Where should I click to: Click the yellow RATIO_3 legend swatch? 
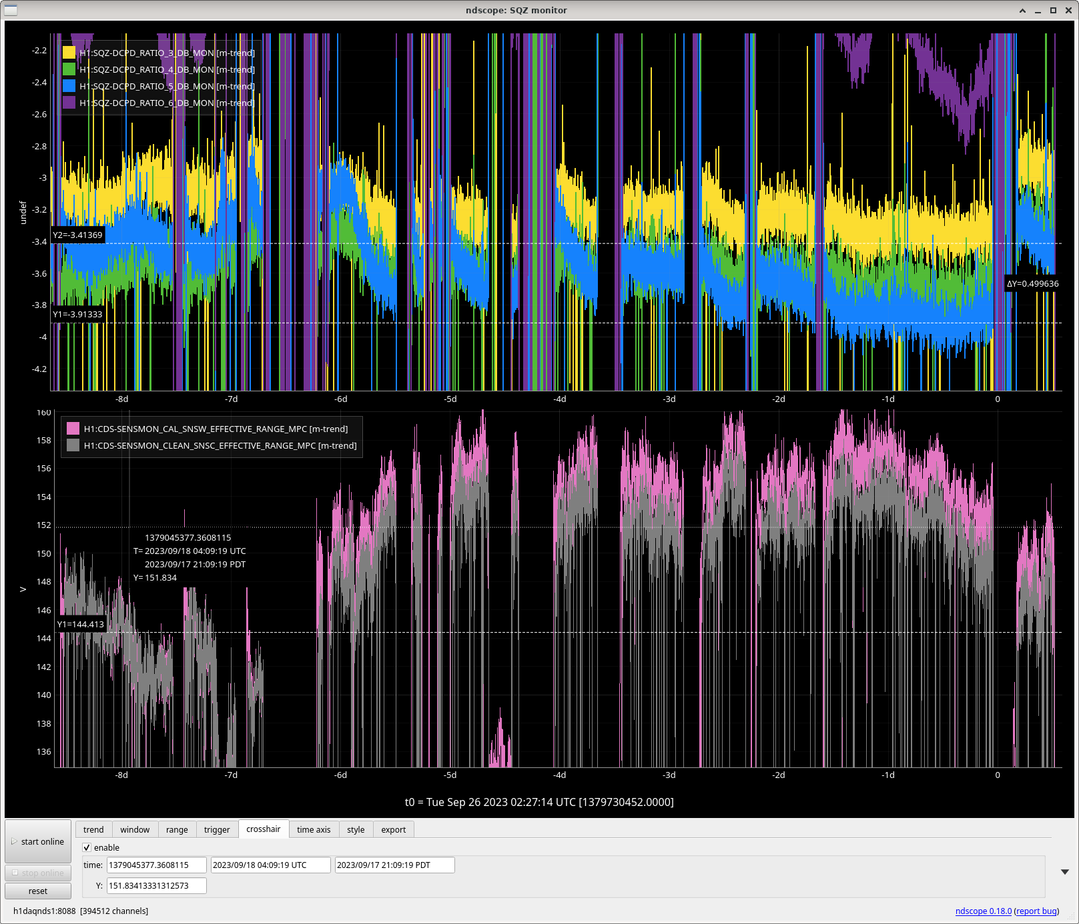[69, 53]
